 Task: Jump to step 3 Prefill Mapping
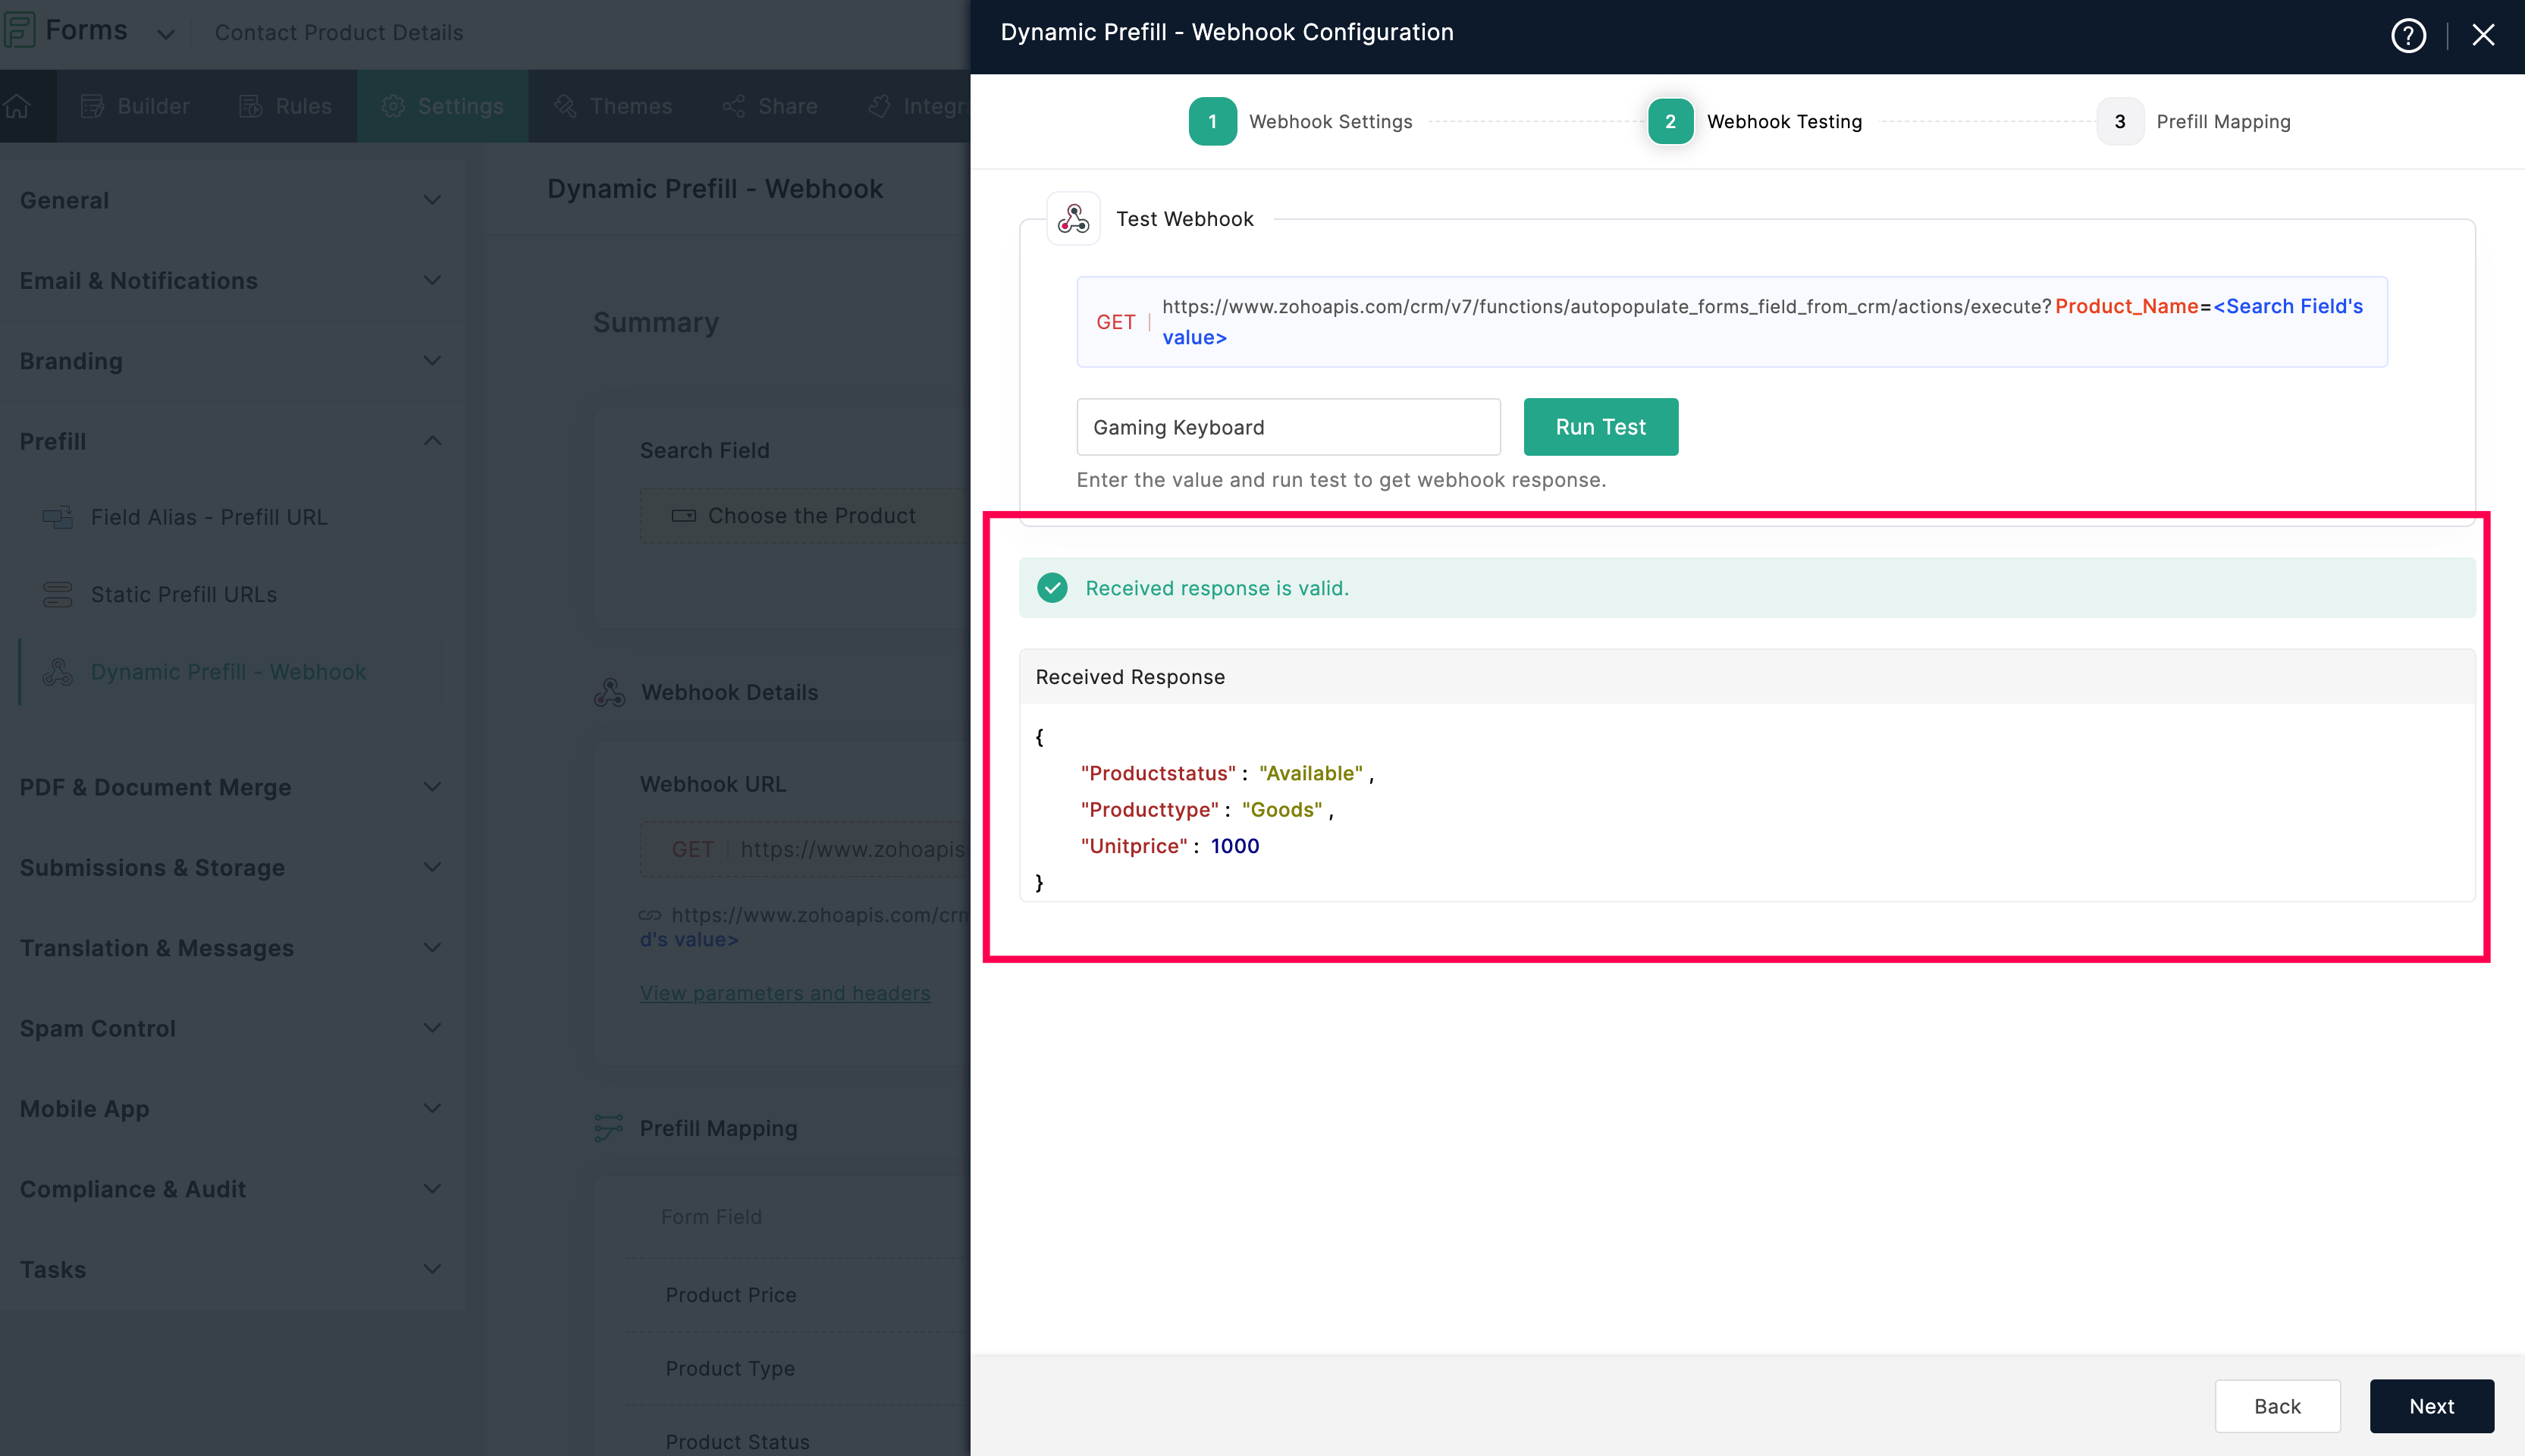[2119, 121]
